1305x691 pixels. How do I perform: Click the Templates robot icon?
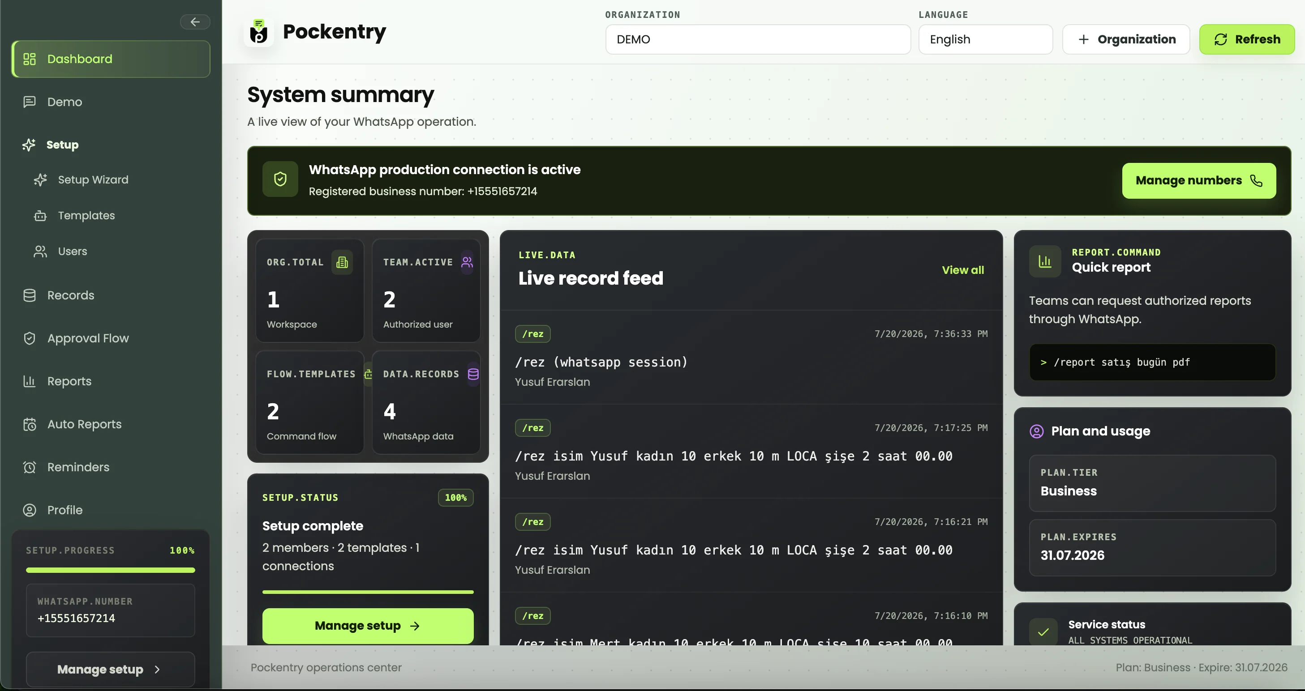pos(40,216)
